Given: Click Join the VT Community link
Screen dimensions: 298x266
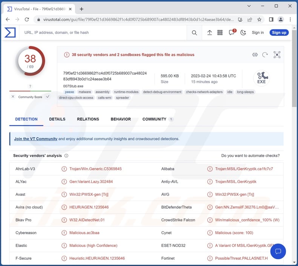Looking at the screenshot, I should (36, 139).
